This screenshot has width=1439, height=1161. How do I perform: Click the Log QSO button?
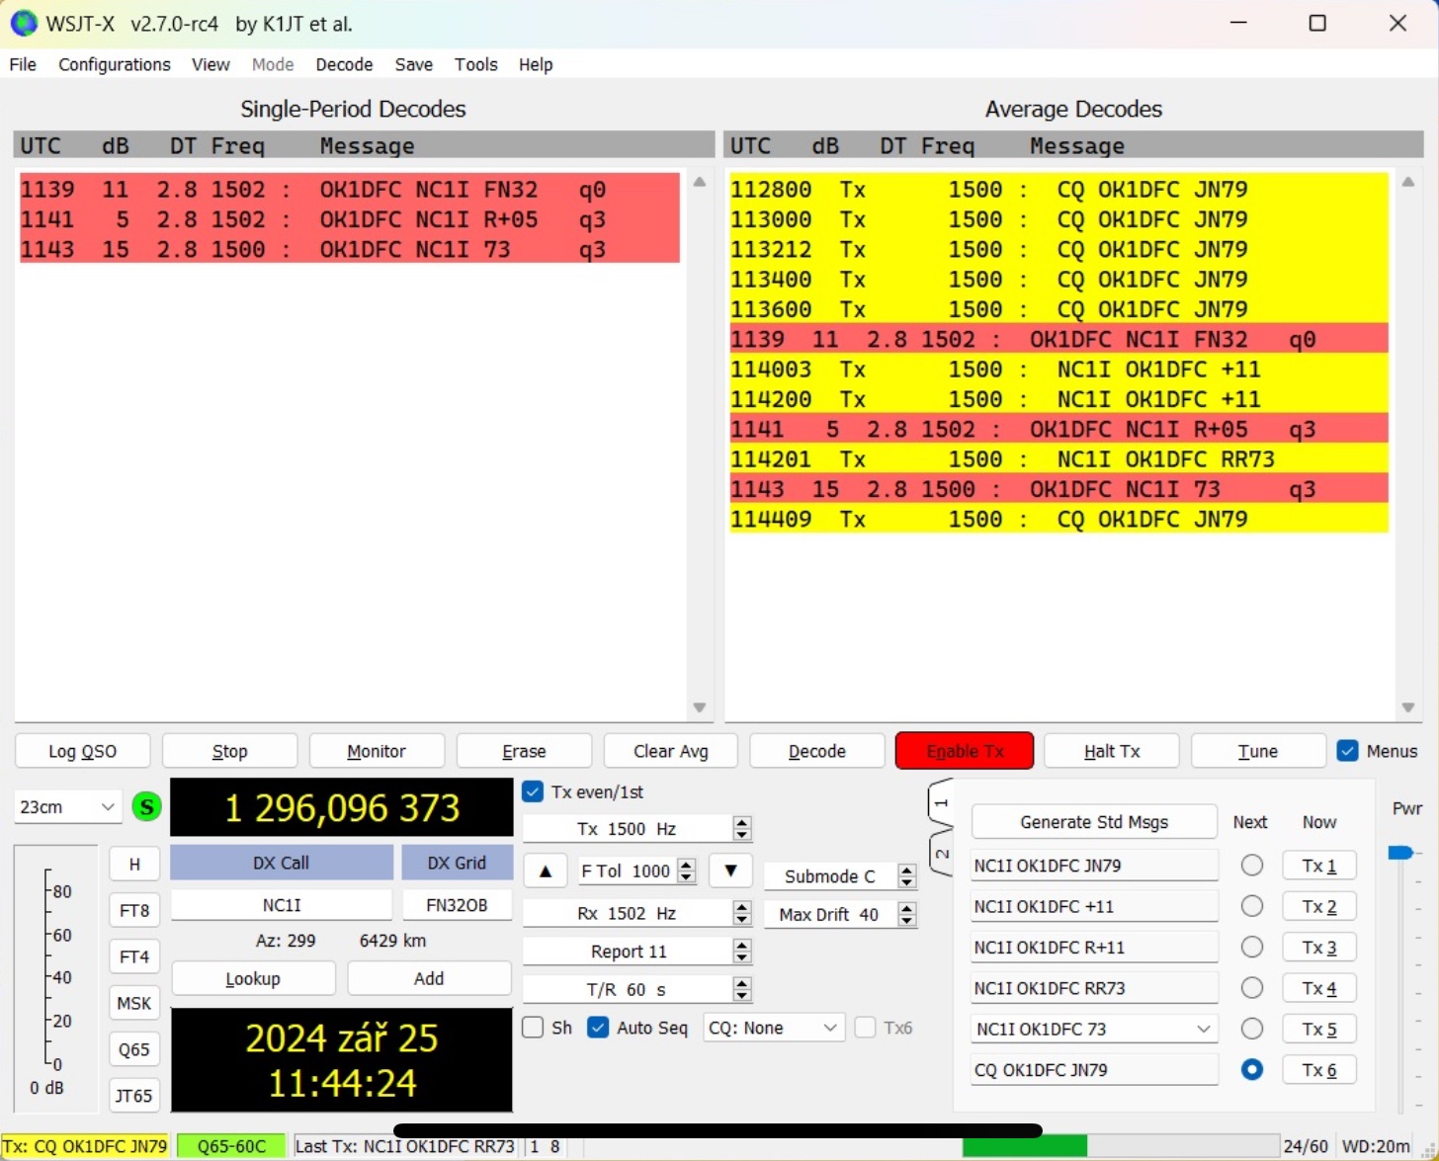click(x=83, y=751)
